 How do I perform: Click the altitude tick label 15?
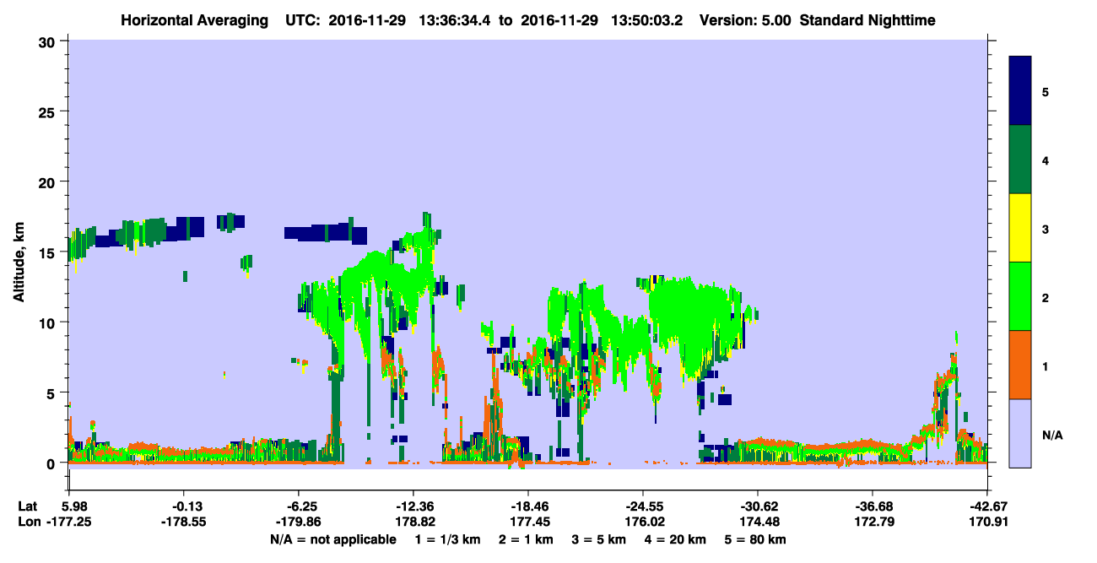pyautogui.click(x=49, y=252)
